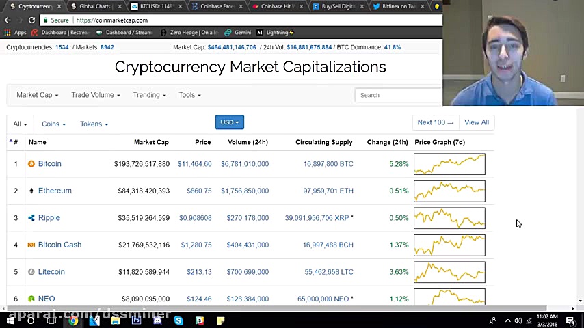584x328 pixels.
Task: Open the USD currency dropdown
Action: click(230, 122)
